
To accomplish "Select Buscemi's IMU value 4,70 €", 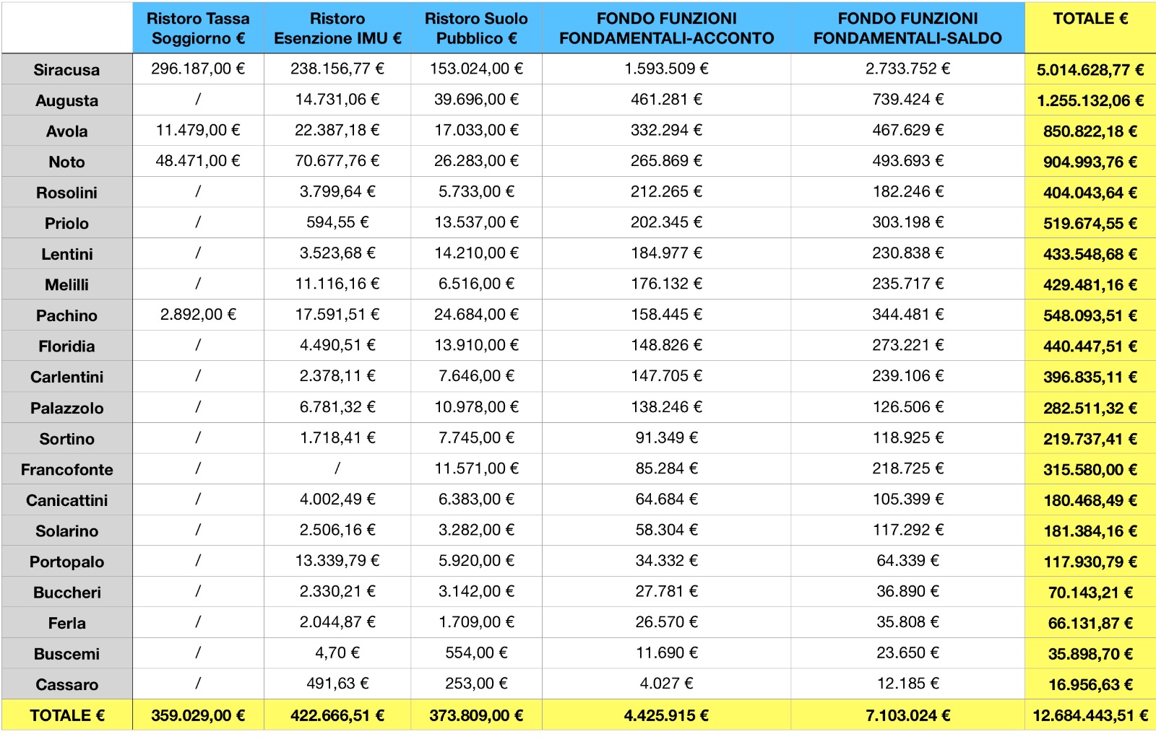I will click(x=337, y=653).
